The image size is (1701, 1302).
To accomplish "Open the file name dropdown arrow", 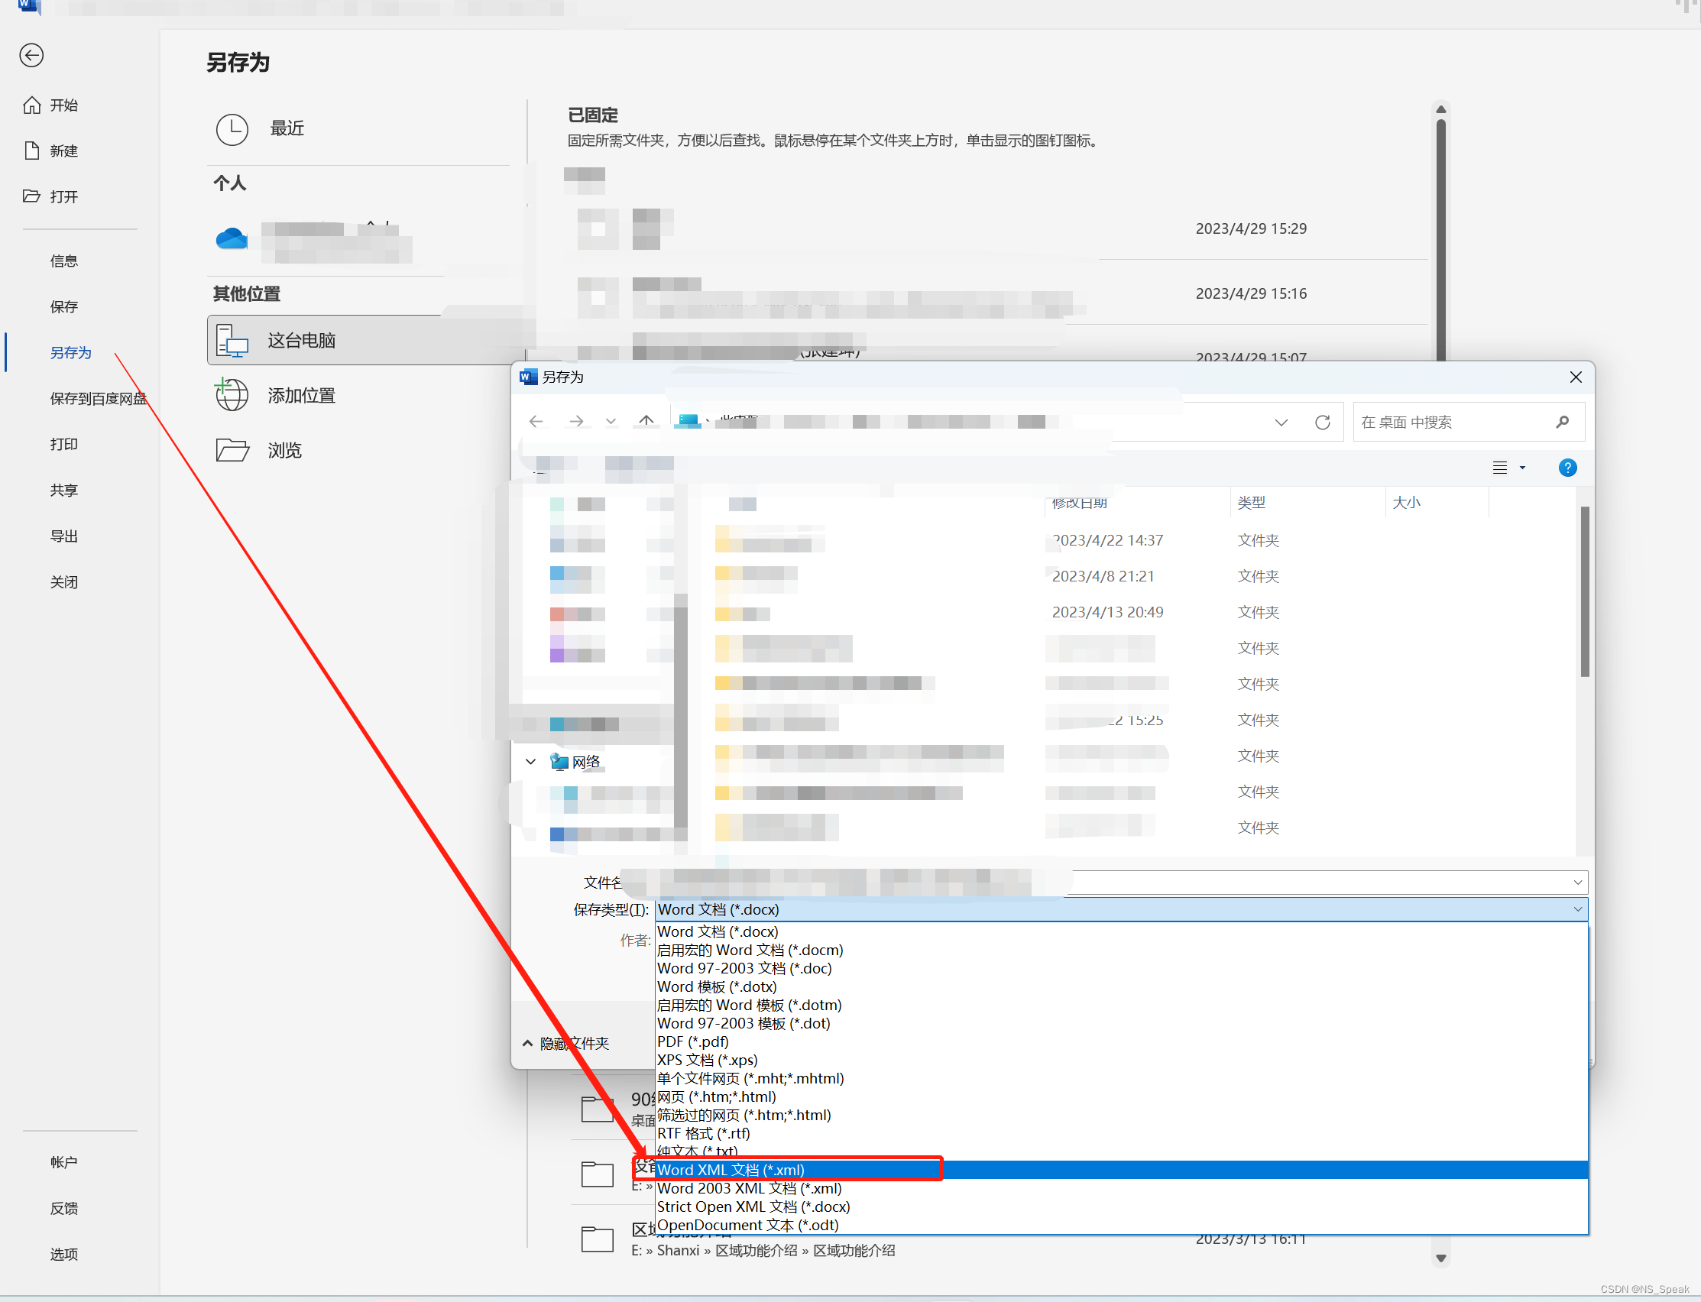I will coord(1578,883).
